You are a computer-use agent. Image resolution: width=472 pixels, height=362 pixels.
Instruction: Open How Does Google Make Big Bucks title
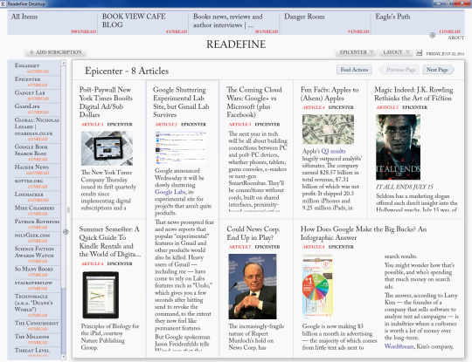(x=364, y=233)
